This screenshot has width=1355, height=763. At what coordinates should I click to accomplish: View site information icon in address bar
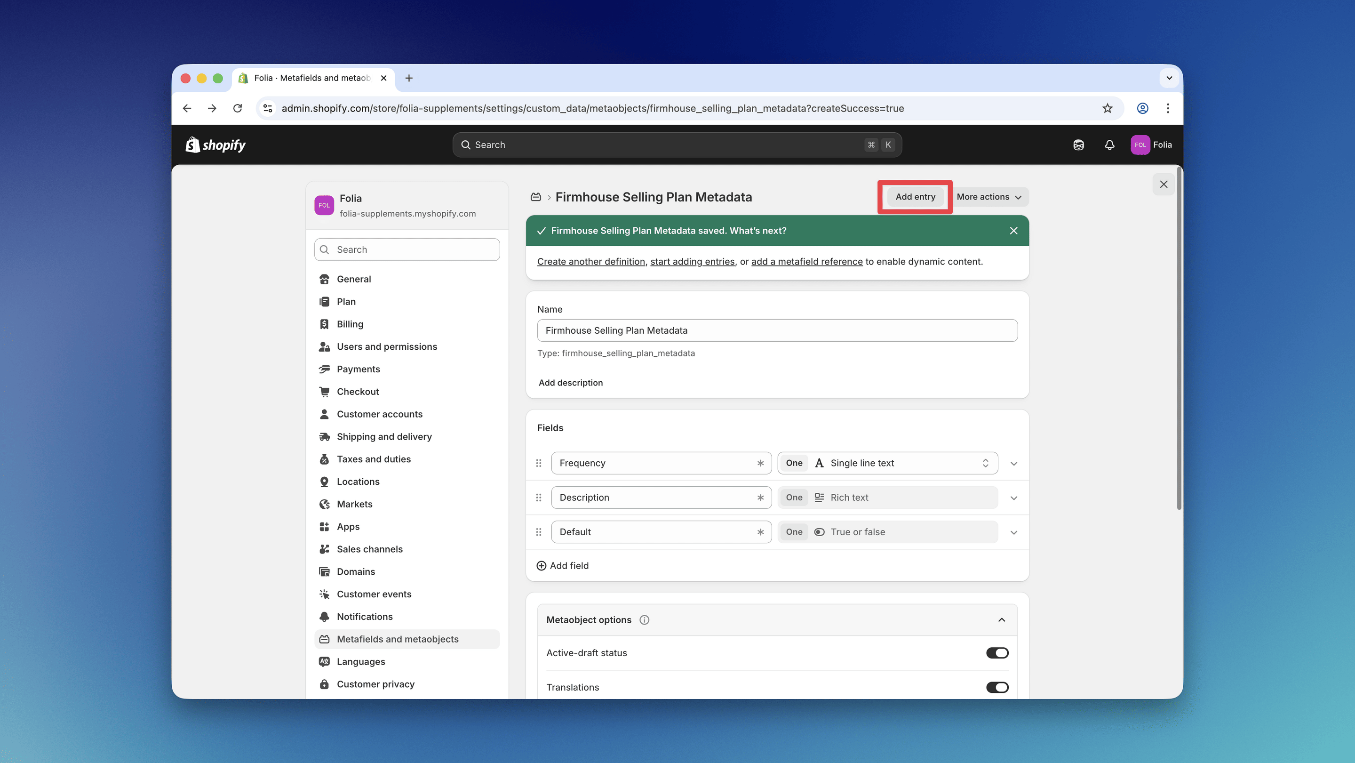pos(268,108)
